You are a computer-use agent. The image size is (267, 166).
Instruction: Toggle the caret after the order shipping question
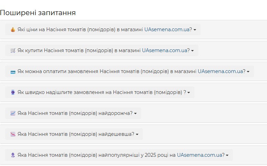click(x=189, y=93)
